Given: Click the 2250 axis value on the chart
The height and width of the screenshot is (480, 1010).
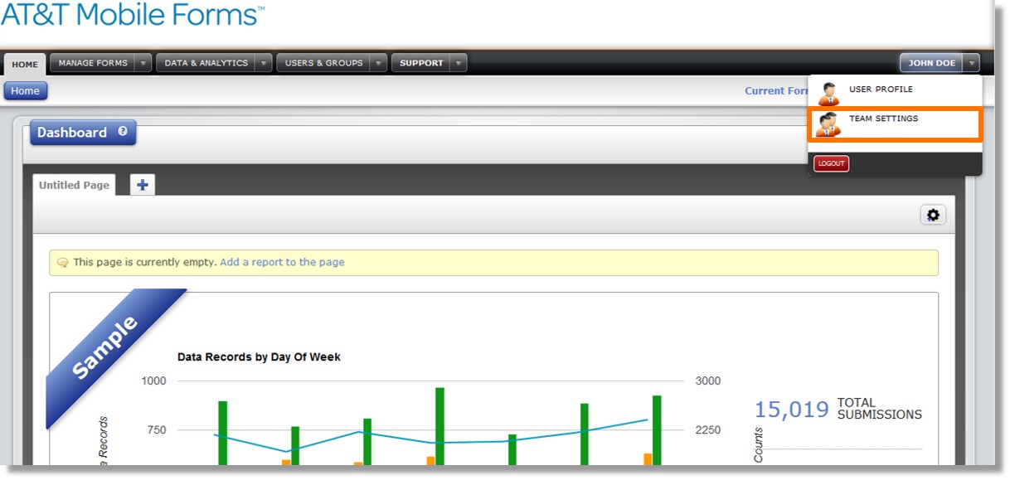Looking at the screenshot, I should [707, 429].
